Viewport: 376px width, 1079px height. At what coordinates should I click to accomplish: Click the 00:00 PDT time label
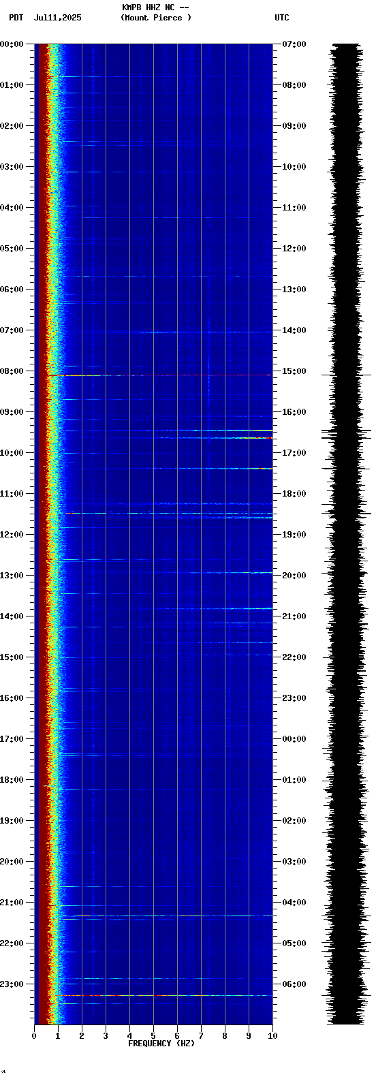[x=12, y=44]
